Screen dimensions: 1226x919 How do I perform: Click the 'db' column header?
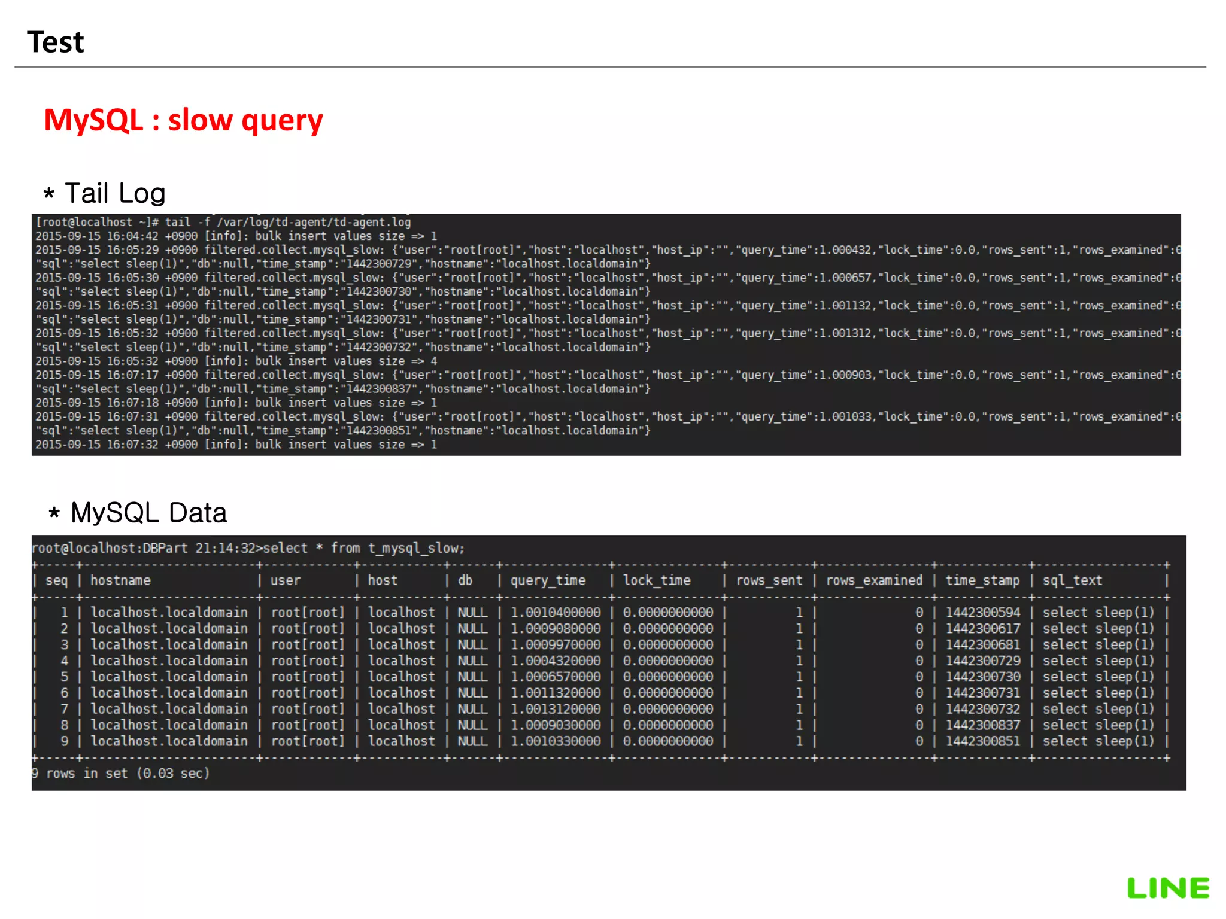(x=465, y=580)
